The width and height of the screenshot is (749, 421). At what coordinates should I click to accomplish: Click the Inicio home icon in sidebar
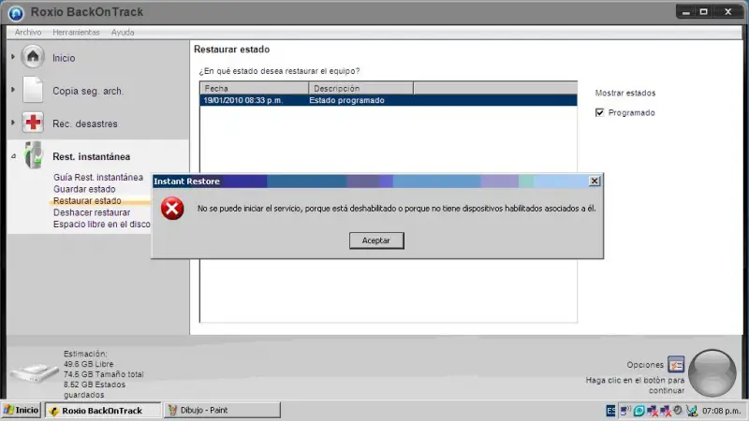point(33,57)
